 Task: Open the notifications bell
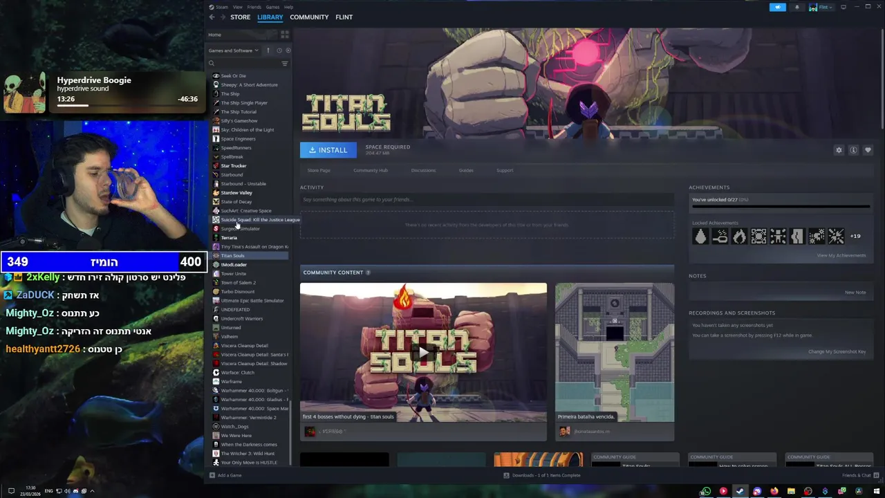pos(796,7)
